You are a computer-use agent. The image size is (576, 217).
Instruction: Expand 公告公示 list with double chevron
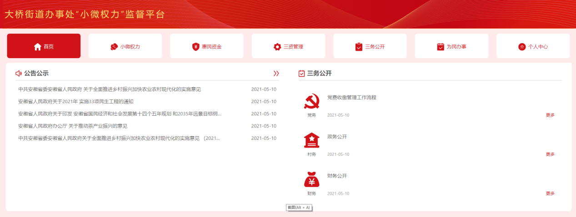click(x=276, y=73)
